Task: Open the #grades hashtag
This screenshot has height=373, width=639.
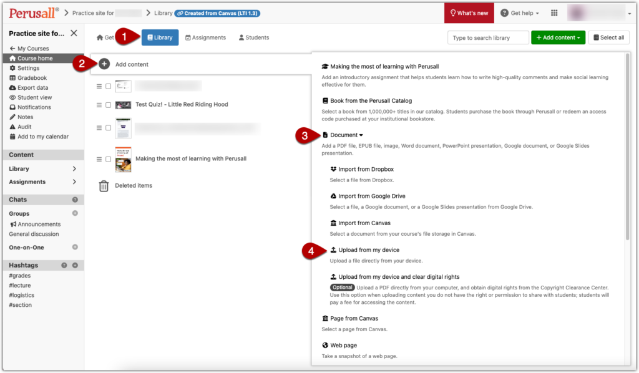Action: pyautogui.click(x=19, y=276)
